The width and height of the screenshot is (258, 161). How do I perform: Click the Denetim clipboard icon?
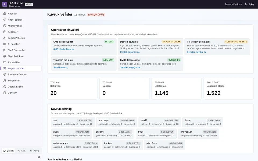5,93
